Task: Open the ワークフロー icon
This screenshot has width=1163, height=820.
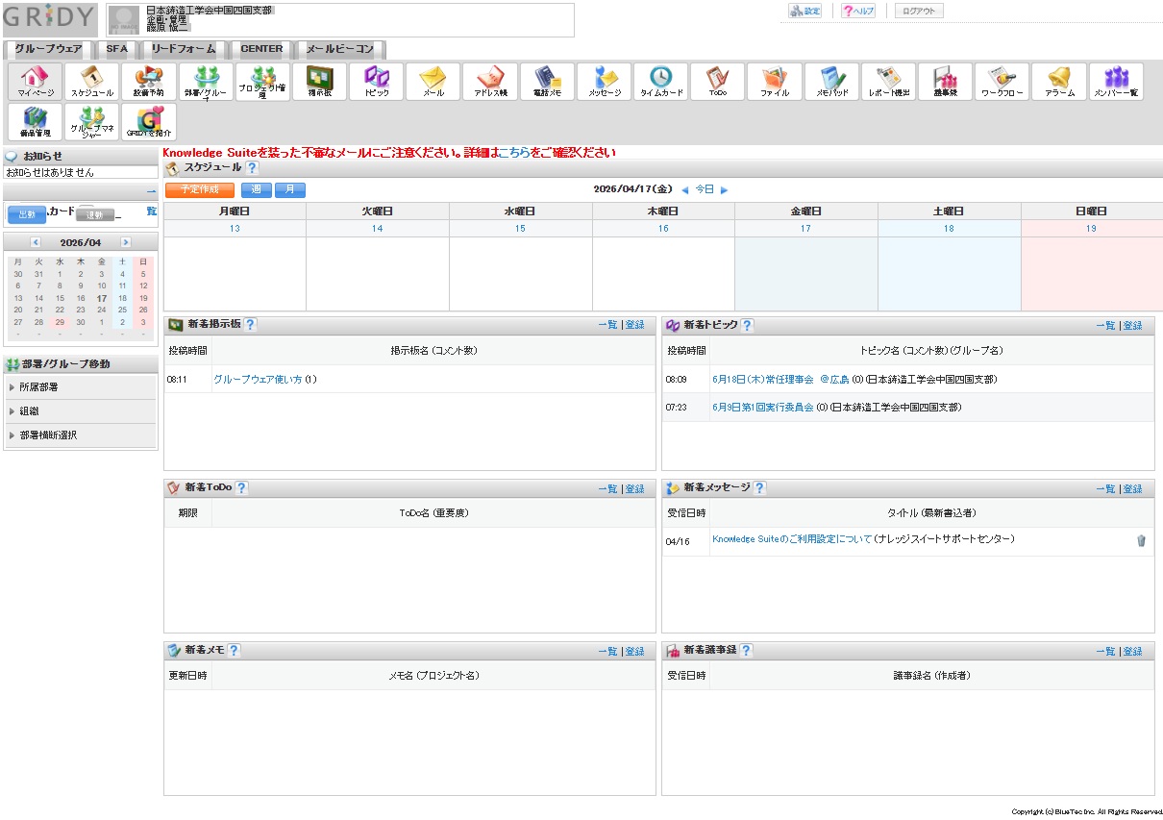Action: 1002,82
